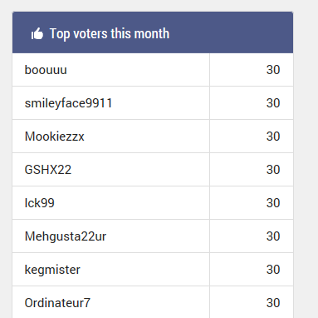Click the blue panel header bar

(153, 32)
